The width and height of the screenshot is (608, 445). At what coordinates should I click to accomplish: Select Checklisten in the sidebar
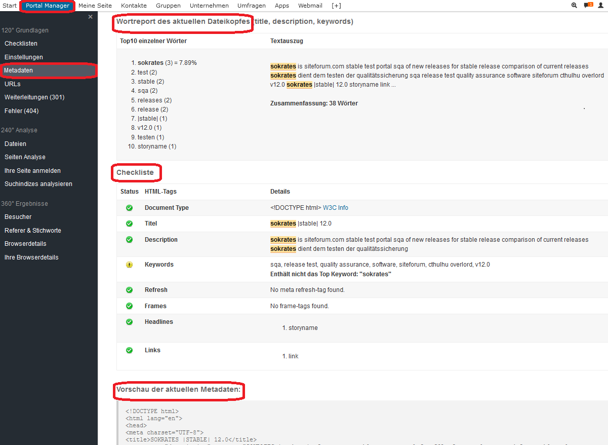pyautogui.click(x=21, y=44)
